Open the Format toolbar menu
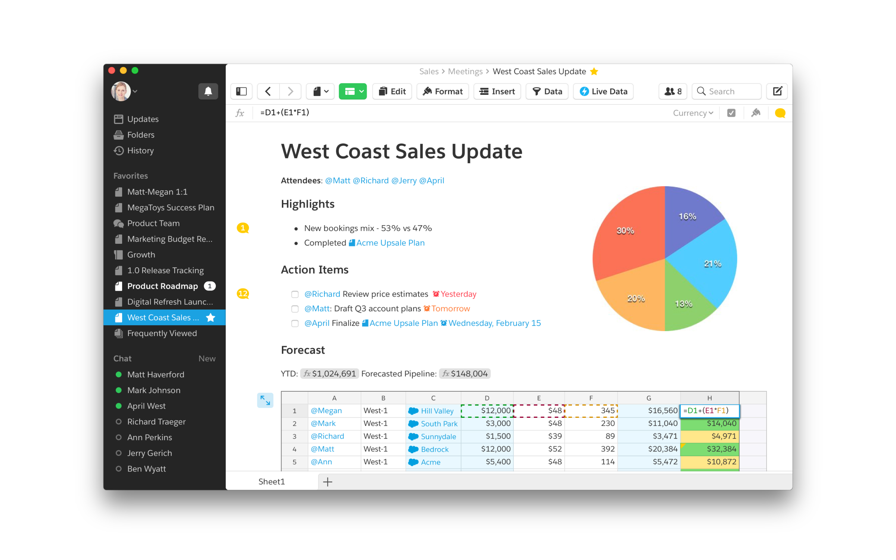The width and height of the screenshot is (896, 560). point(442,91)
